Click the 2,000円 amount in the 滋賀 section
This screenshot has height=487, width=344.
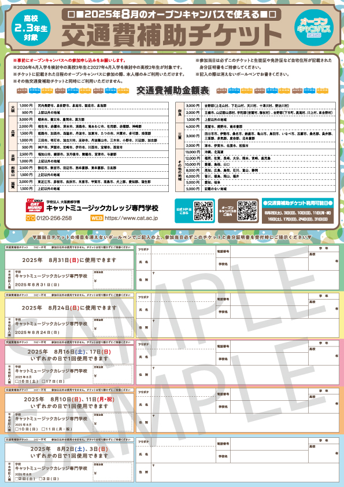coord(26,182)
